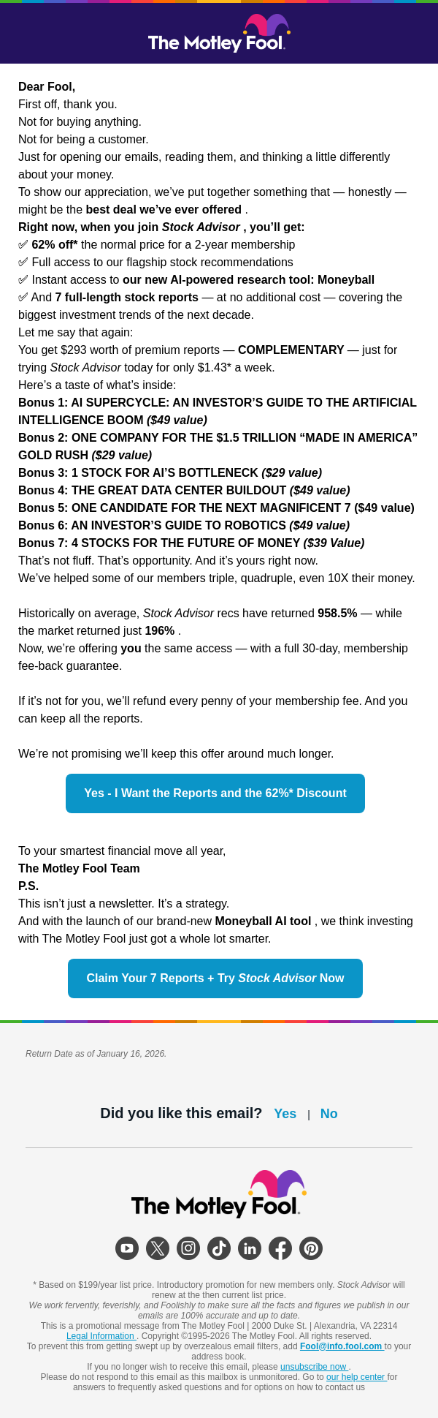The width and height of the screenshot is (438, 1418).
Task: Answer Yes to liking this email
Action: (285, 1114)
